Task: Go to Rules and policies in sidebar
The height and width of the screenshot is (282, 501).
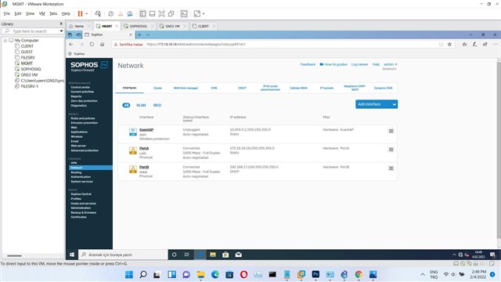Action: click(83, 118)
